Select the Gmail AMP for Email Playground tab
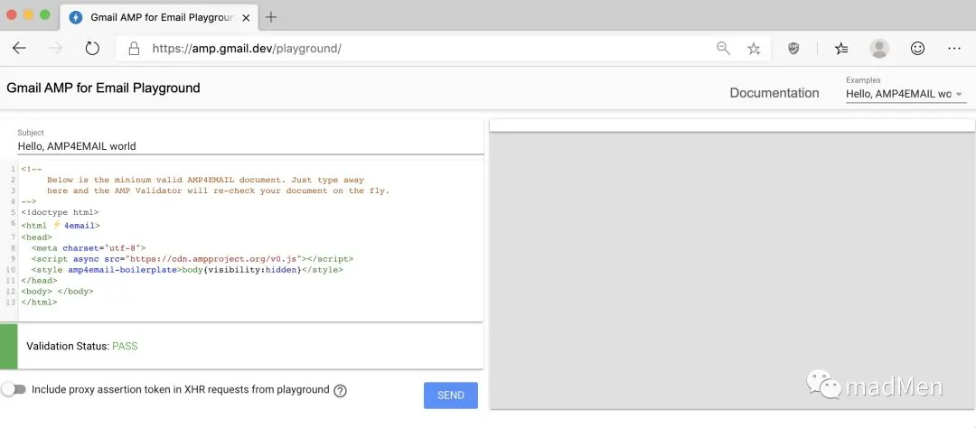976x428 pixels. 158,17
